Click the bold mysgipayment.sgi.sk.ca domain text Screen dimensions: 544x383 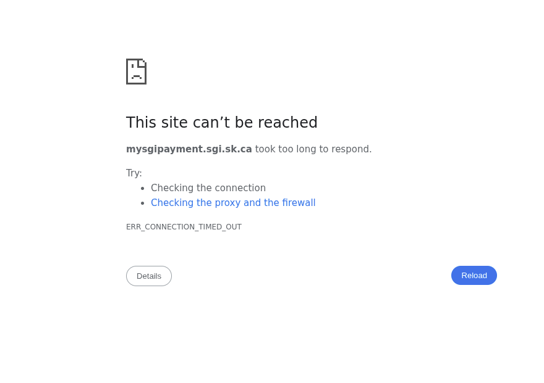[x=189, y=149]
